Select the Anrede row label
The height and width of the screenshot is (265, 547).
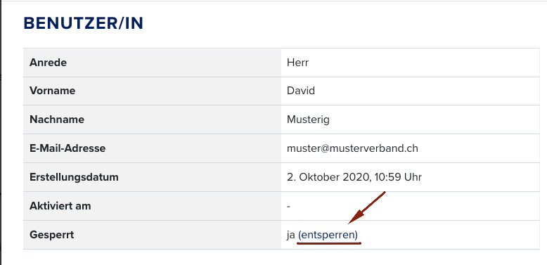click(x=48, y=63)
